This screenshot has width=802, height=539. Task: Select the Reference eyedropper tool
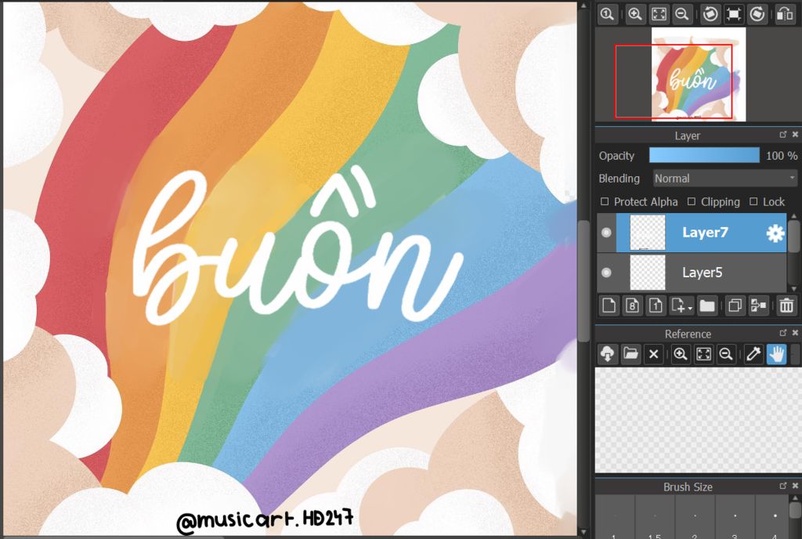(753, 354)
